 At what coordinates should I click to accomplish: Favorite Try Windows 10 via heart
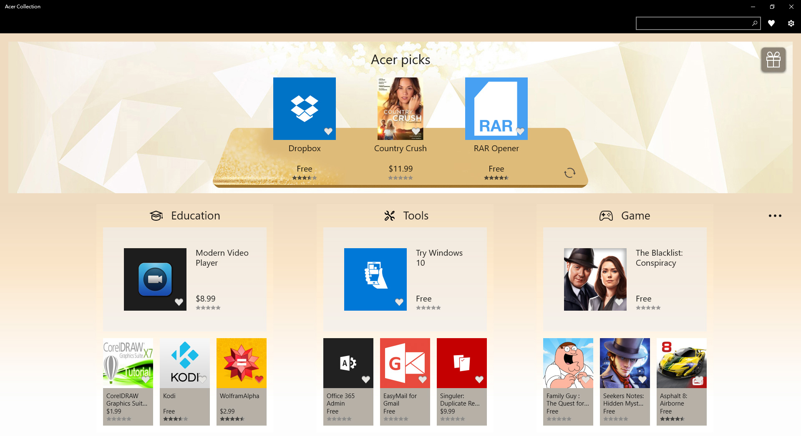point(399,302)
